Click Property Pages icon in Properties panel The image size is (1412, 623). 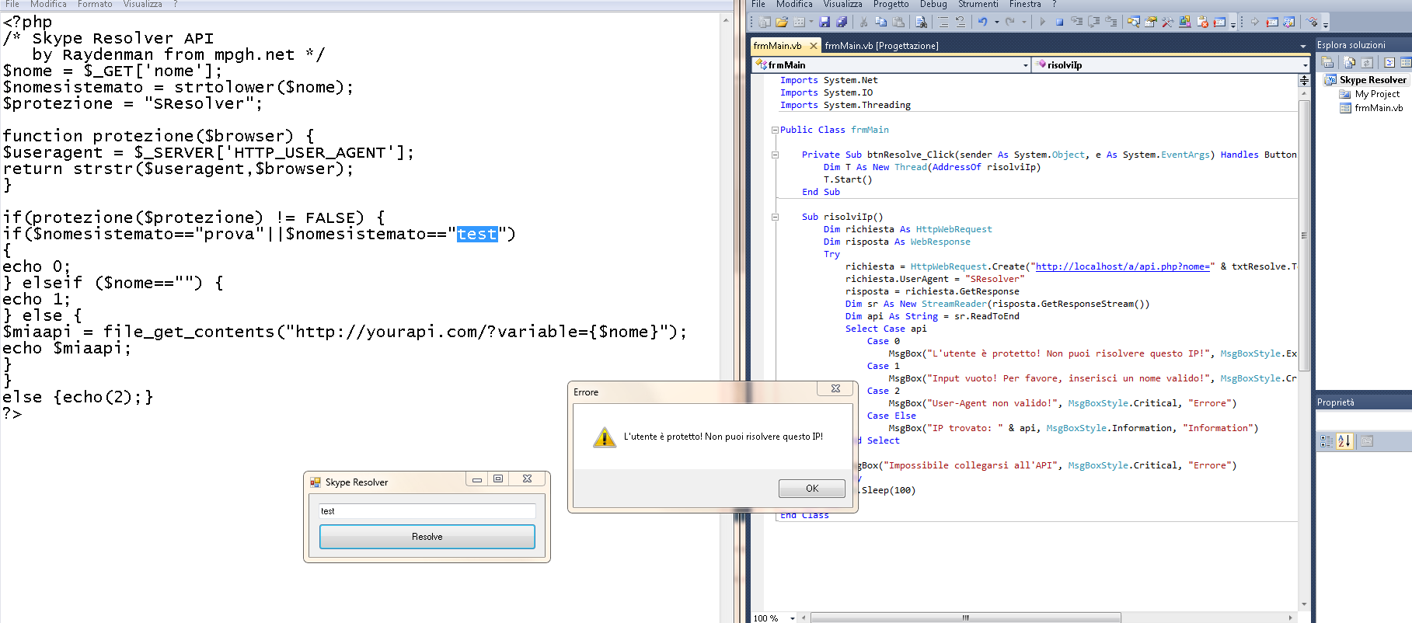tap(1367, 441)
